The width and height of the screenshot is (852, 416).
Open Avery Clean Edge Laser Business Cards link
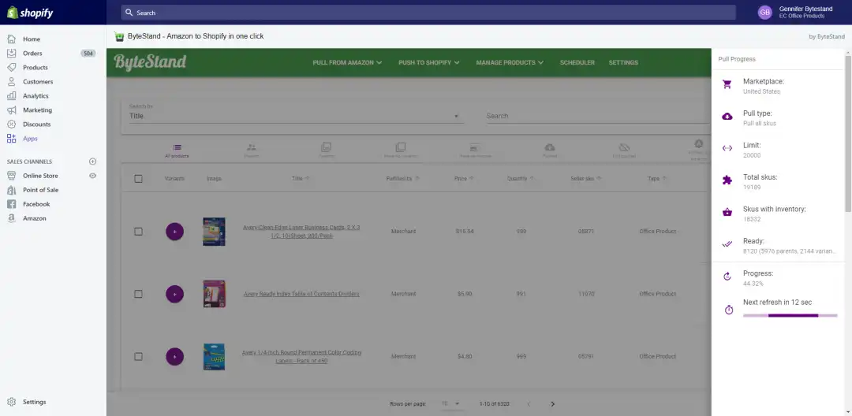[x=301, y=232]
